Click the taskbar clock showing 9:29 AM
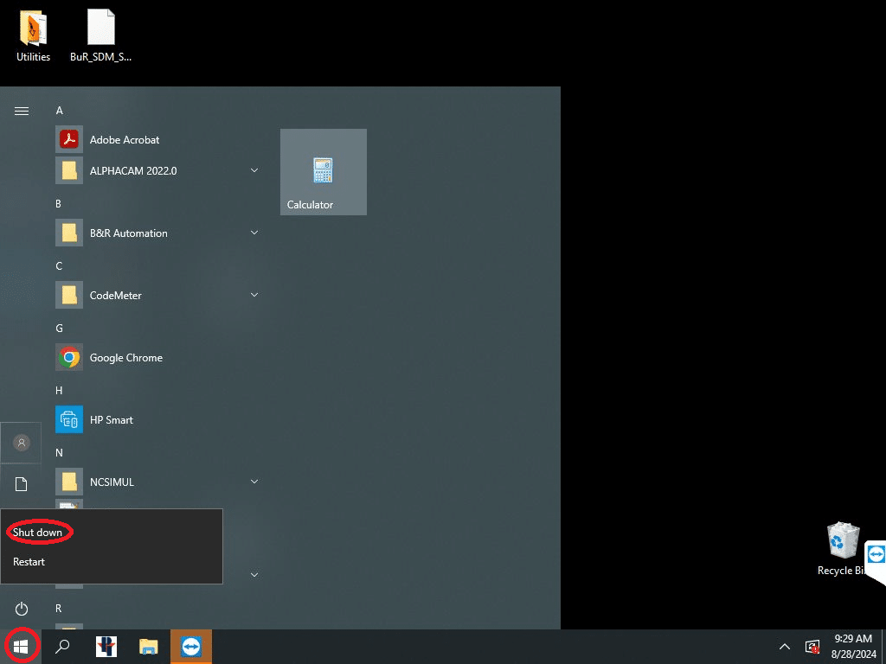The width and height of the screenshot is (886, 664). coord(853,647)
